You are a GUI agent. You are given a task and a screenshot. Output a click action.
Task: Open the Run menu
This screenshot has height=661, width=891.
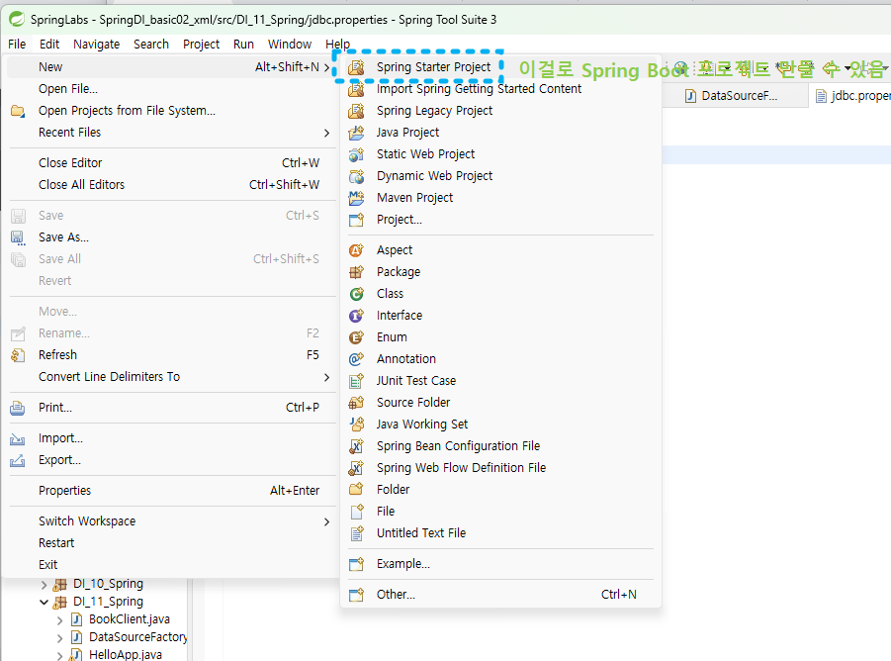244,45
